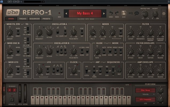This screenshot has height=107, width=170.
Task: Click the Clock rate knob
Action: (74, 70)
